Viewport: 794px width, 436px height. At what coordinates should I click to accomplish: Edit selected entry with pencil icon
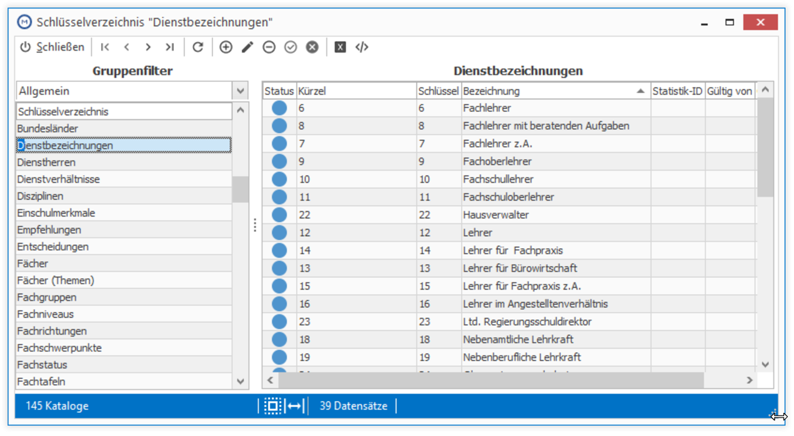point(247,47)
